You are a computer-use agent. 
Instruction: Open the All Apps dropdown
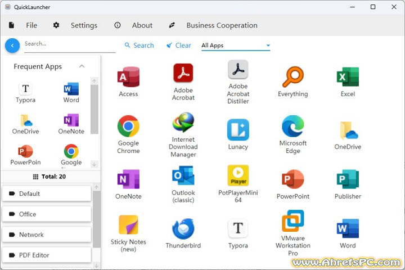click(236, 46)
